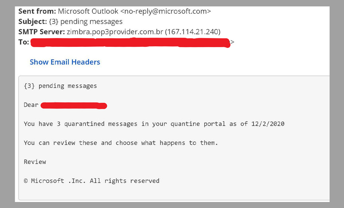The width and height of the screenshot is (344, 208).
Task: Click the '{3} pending messages' body heading
Action: (x=60, y=86)
